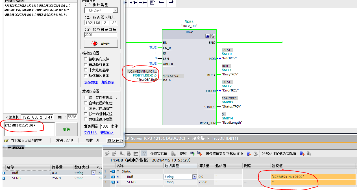357x190 pixels.
Task: Collapse the Static tree row in TrcvDB
Action: (x=118, y=171)
